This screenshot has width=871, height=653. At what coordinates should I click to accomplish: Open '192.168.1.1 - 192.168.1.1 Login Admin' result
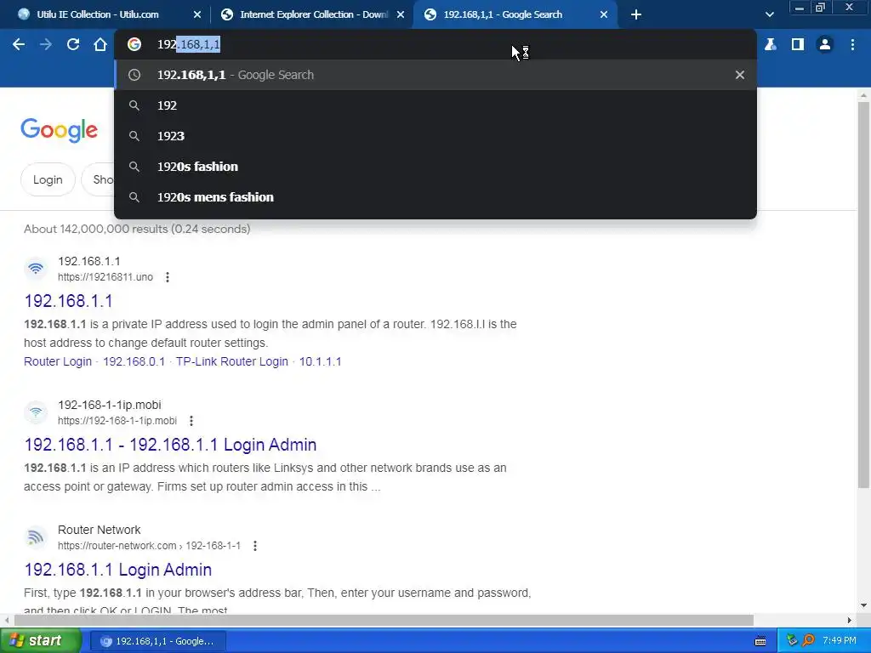click(170, 445)
